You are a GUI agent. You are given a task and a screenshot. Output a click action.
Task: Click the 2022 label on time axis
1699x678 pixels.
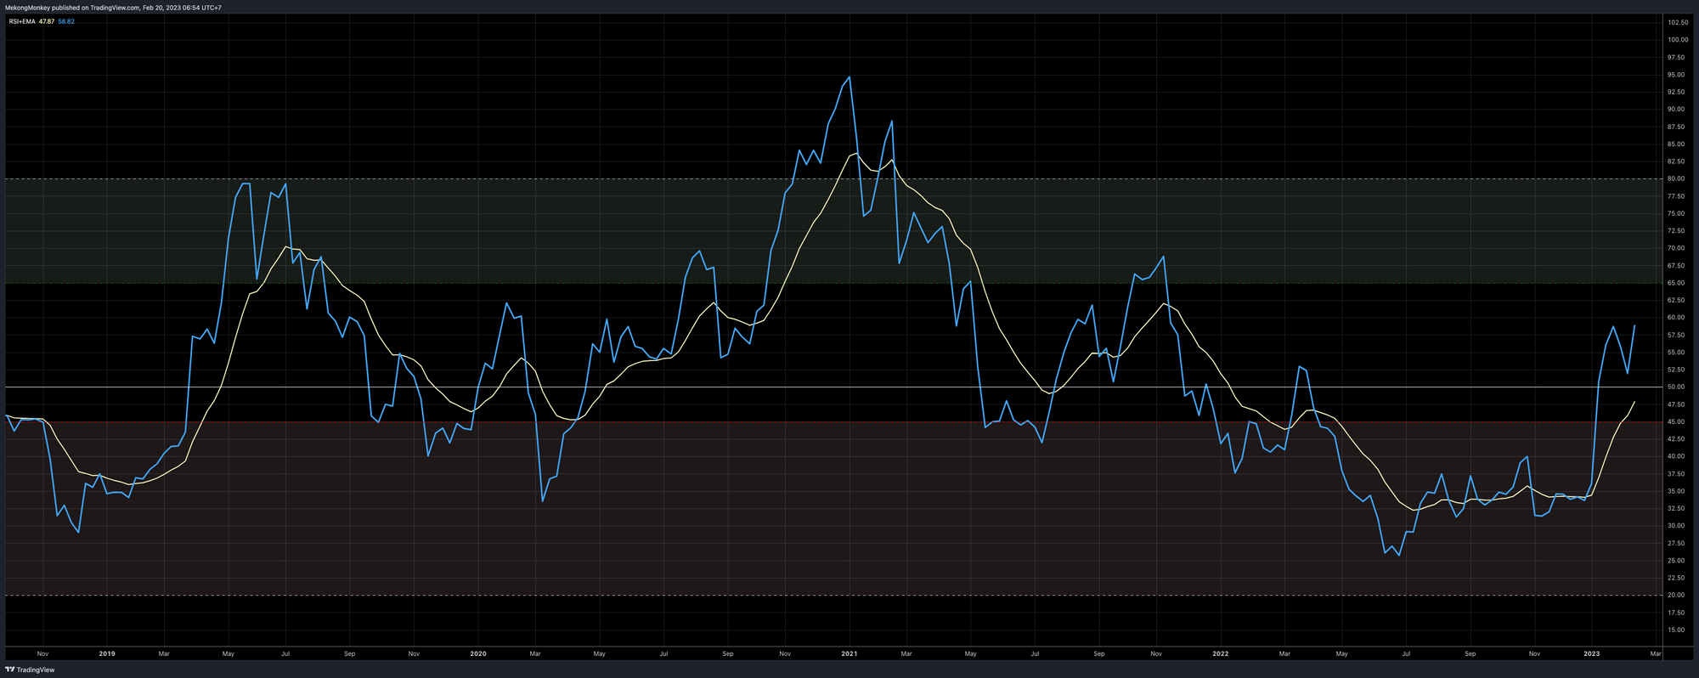click(x=1220, y=654)
